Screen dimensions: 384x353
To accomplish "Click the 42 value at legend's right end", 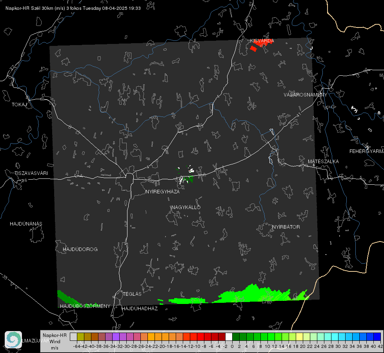I will [380, 346].
